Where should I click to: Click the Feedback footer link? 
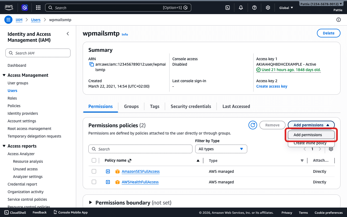pos(40,212)
